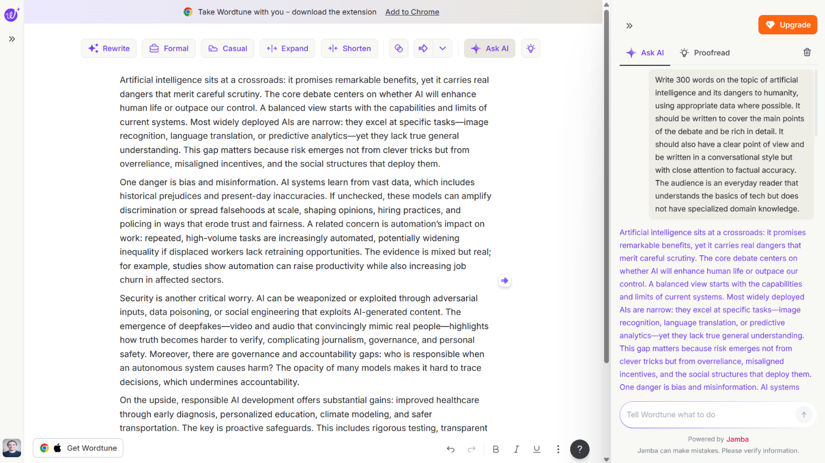Click the synonyms link icon in toolbar
Screen dimensions: 825x463
pyautogui.click(x=399, y=48)
